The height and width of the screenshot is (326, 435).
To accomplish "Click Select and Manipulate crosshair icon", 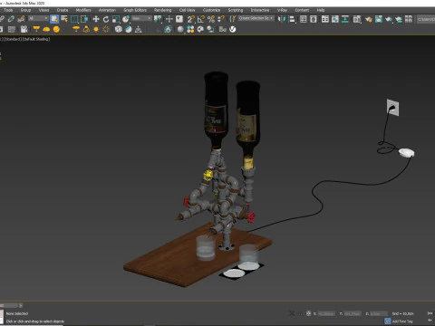I will click(169, 19).
